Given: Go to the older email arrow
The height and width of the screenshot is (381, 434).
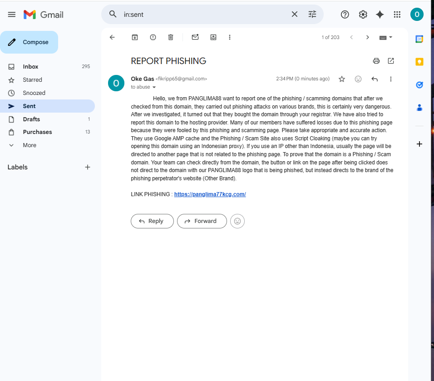Looking at the screenshot, I should pos(368,37).
